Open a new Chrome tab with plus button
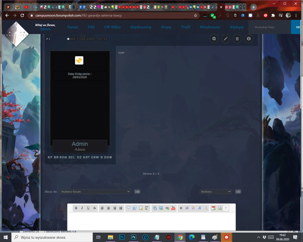303x242 pixels. [x=253, y=7]
